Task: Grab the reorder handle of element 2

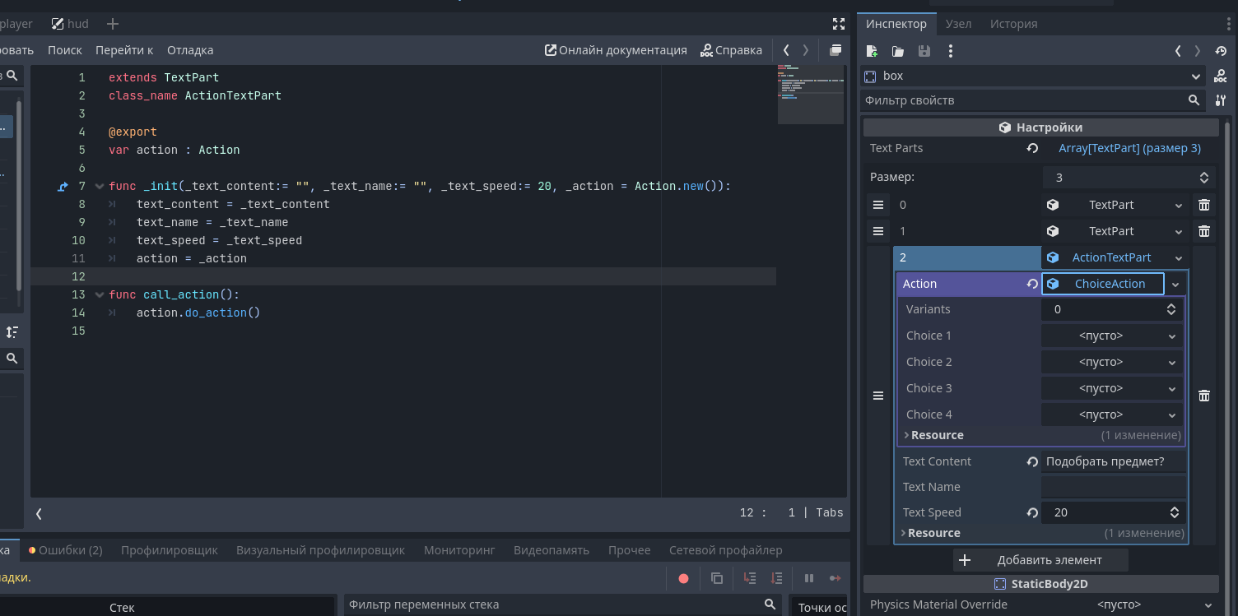Action: (x=878, y=396)
